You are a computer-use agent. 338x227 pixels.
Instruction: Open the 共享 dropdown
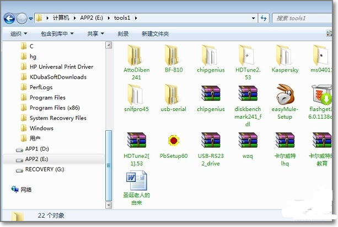point(95,34)
